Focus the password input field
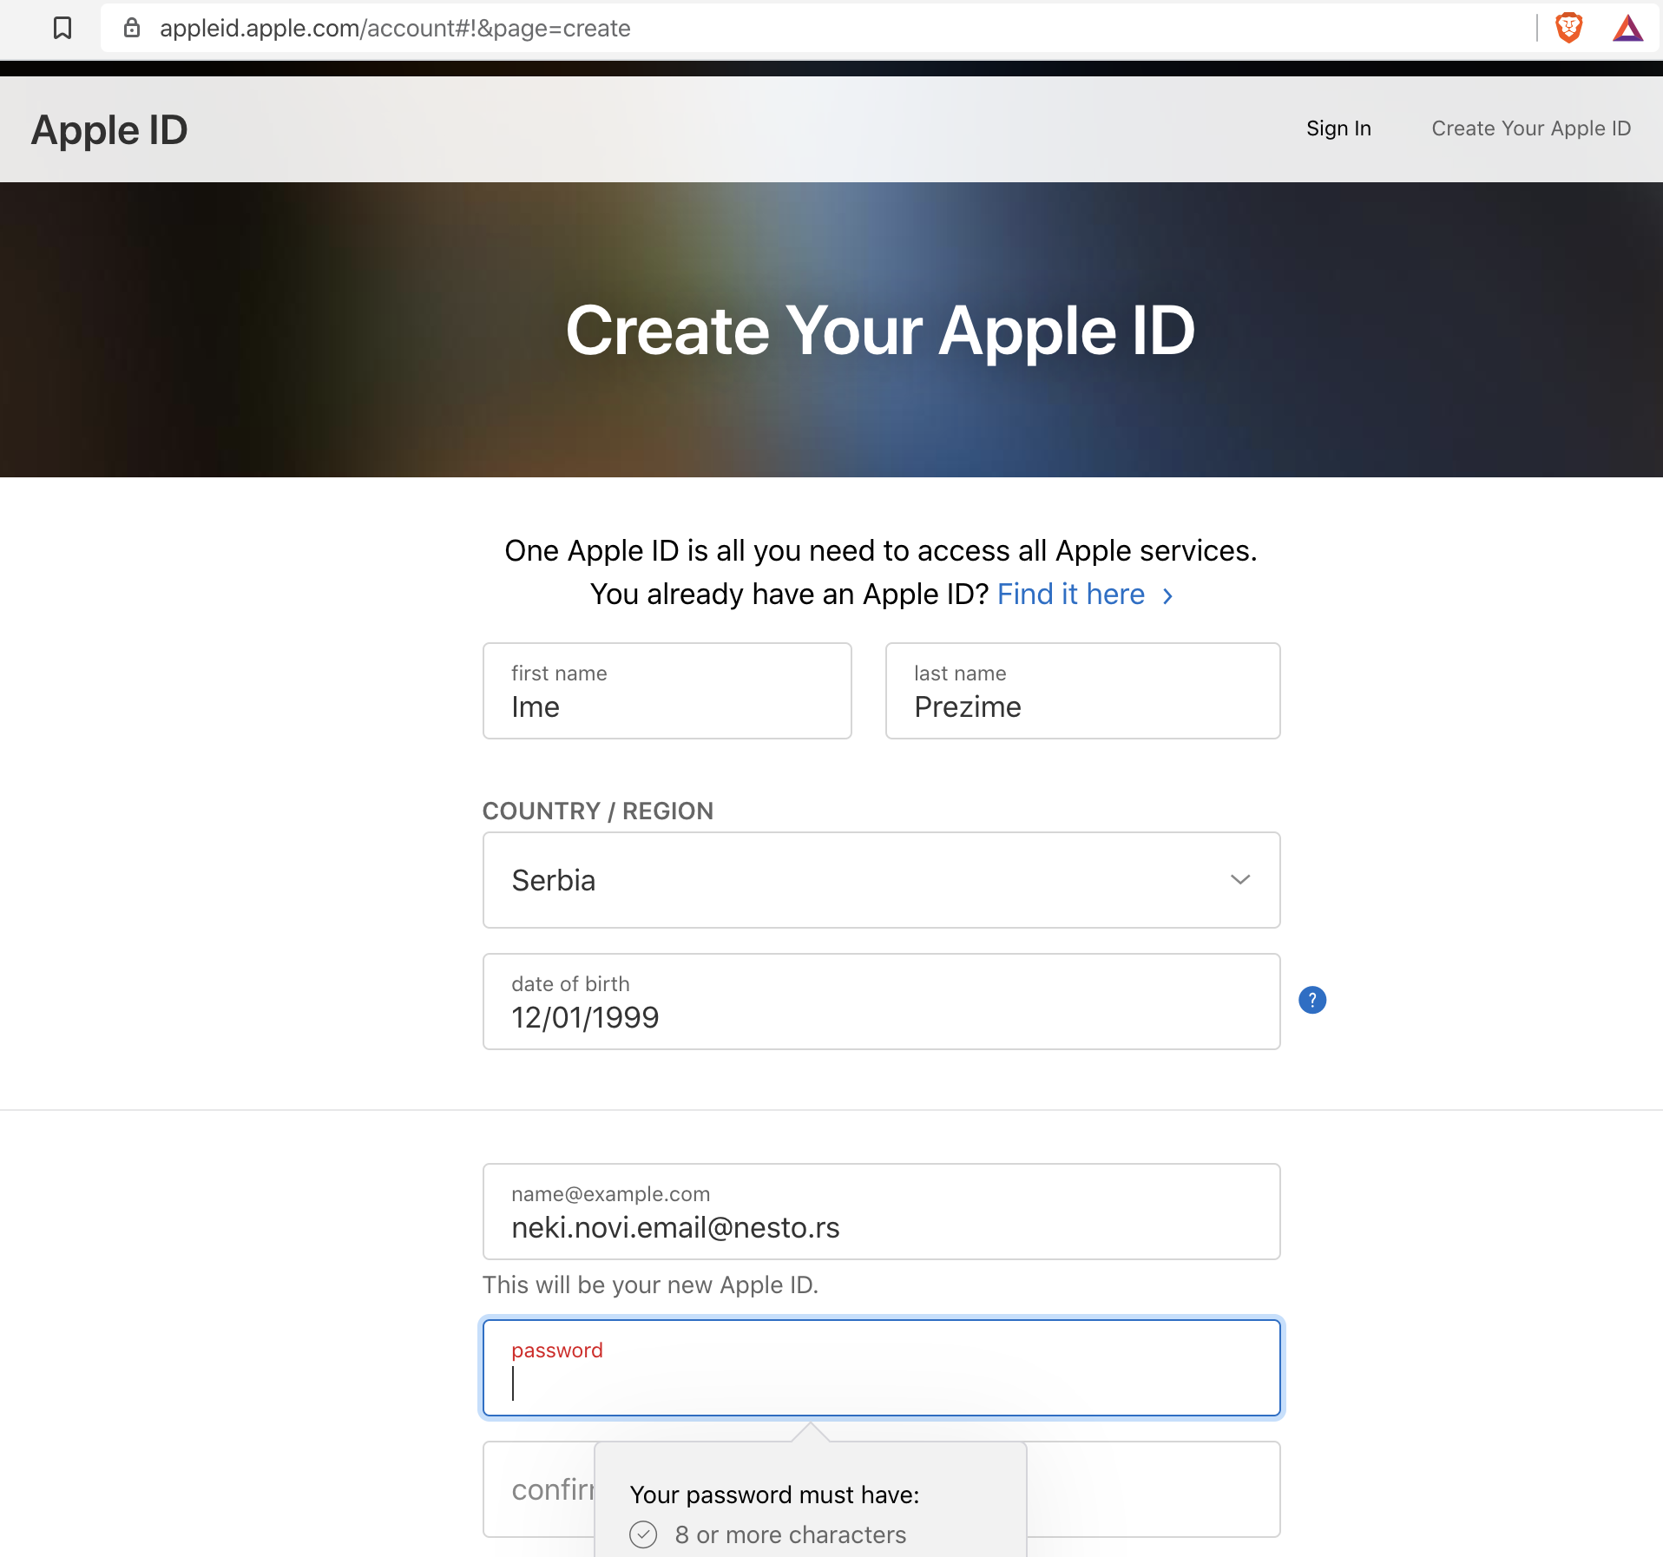1663x1557 pixels. pyautogui.click(x=881, y=1369)
